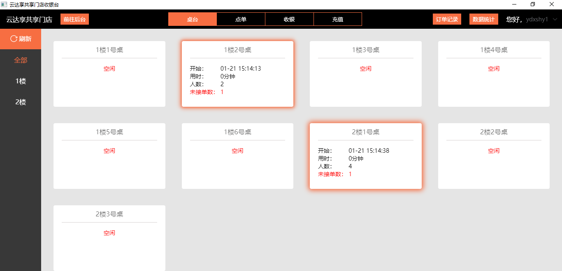Switch to the 桌台 tab
This screenshot has height=271, width=562.
pos(193,19)
